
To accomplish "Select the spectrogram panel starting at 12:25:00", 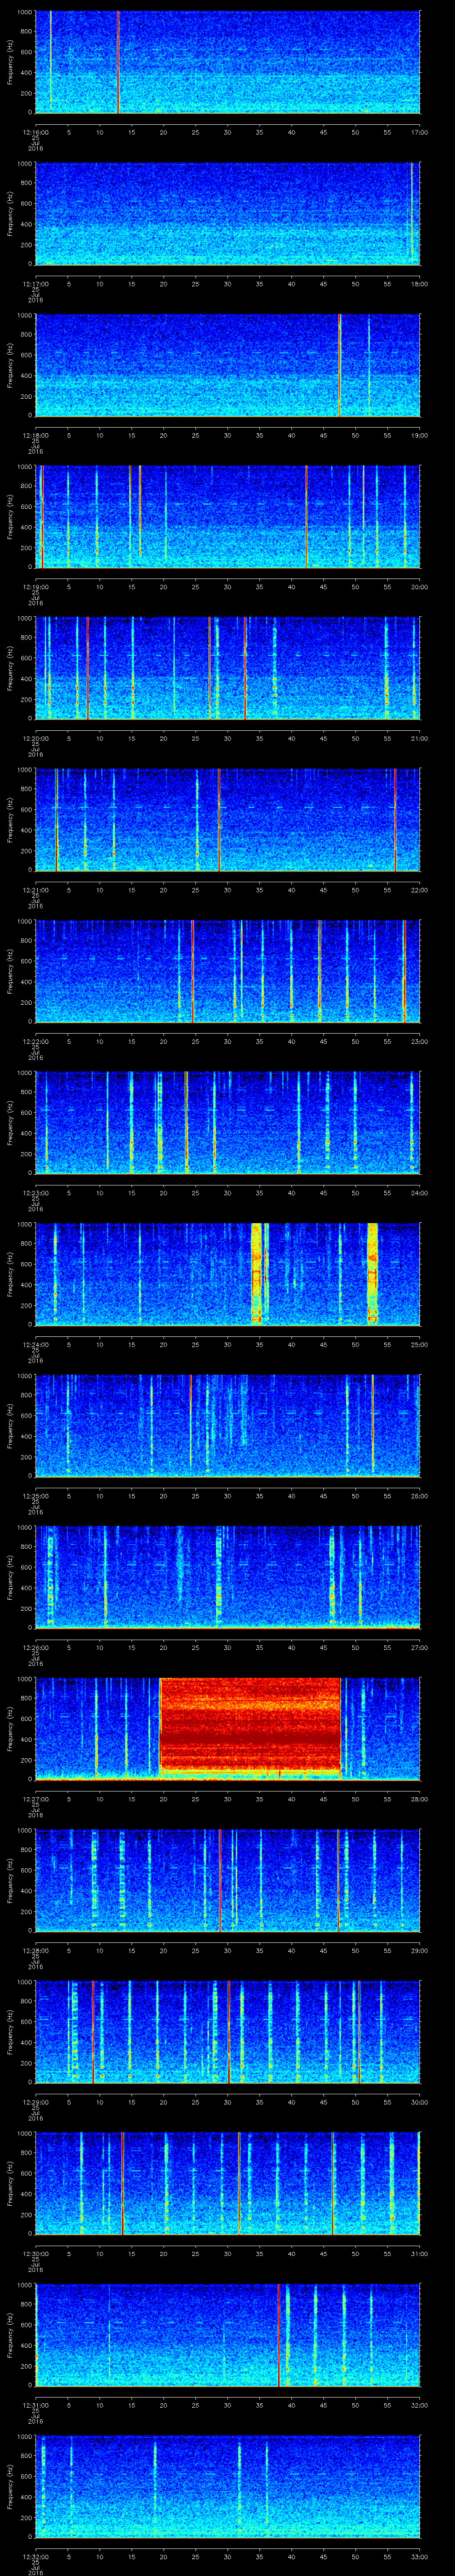I will tap(228, 1426).
